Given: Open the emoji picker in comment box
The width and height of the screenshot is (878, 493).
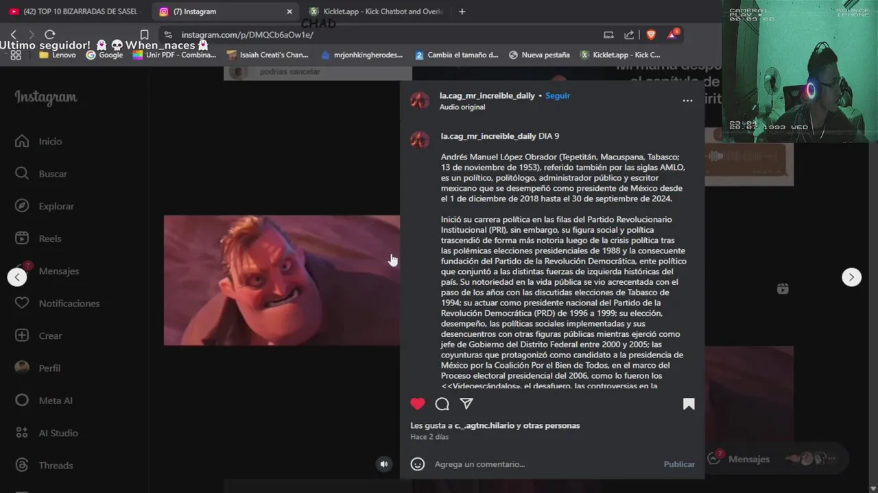Looking at the screenshot, I should click(418, 464).
